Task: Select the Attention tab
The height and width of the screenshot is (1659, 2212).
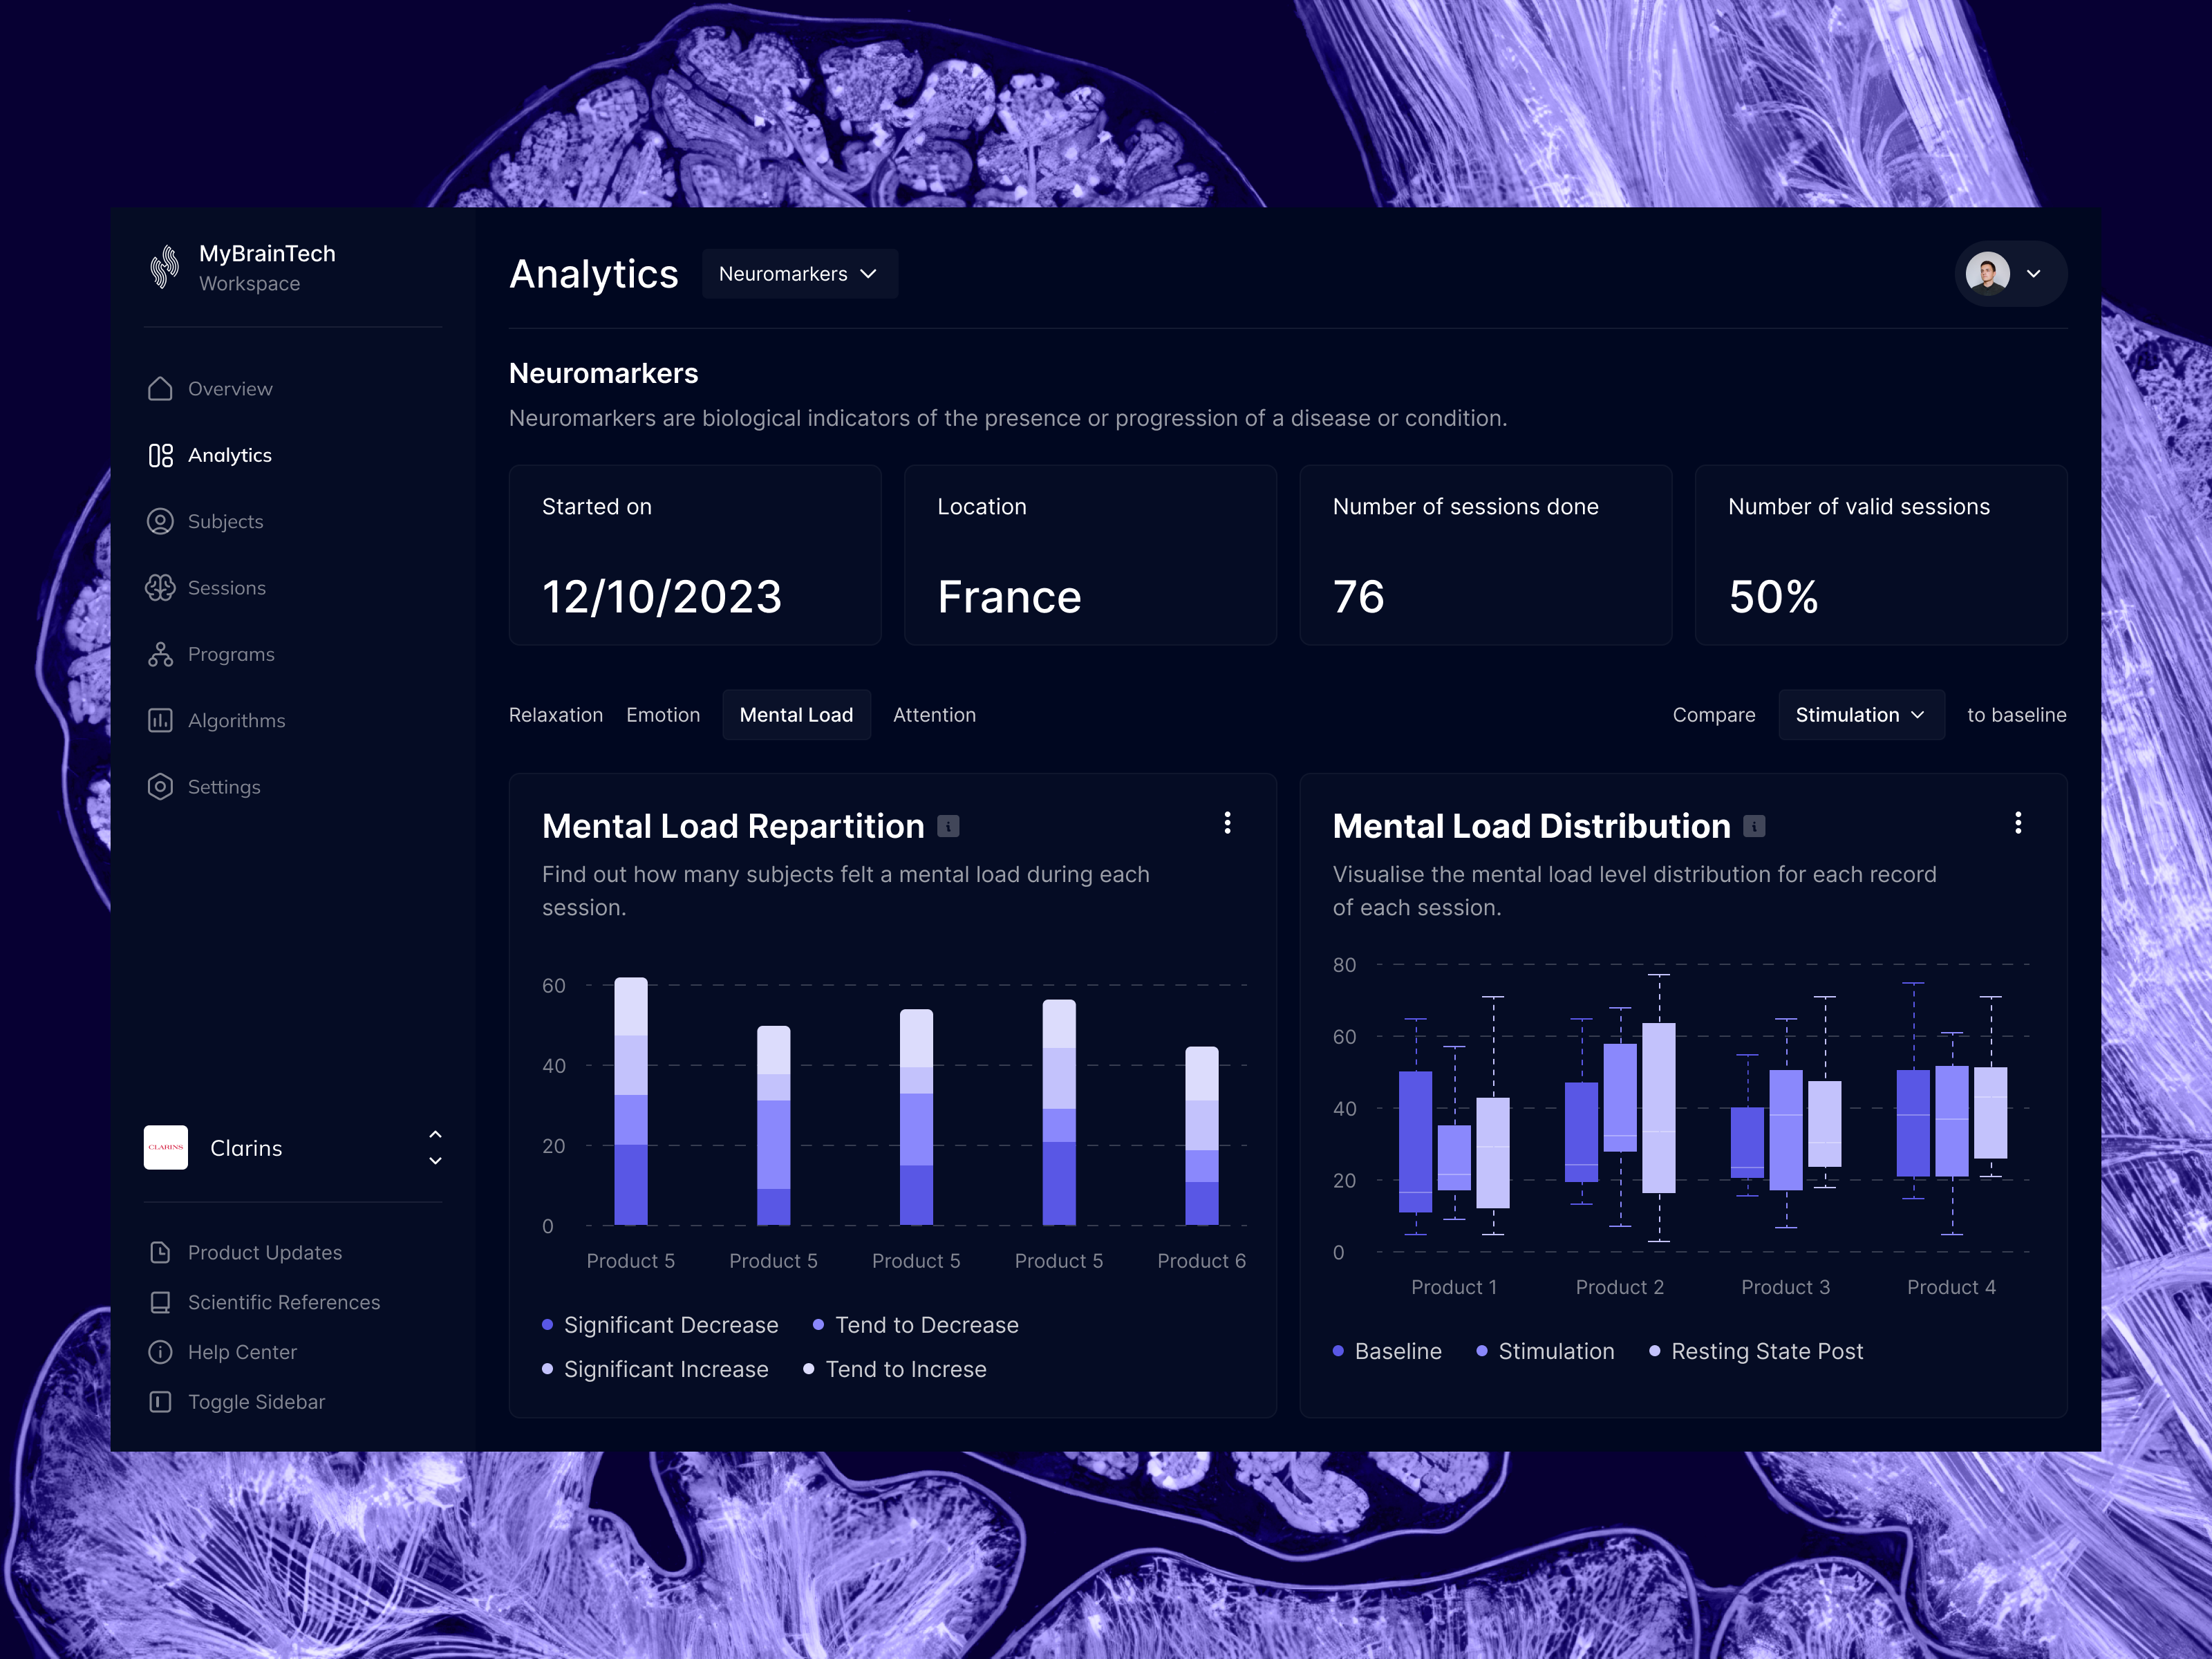Action: point(934,714)
